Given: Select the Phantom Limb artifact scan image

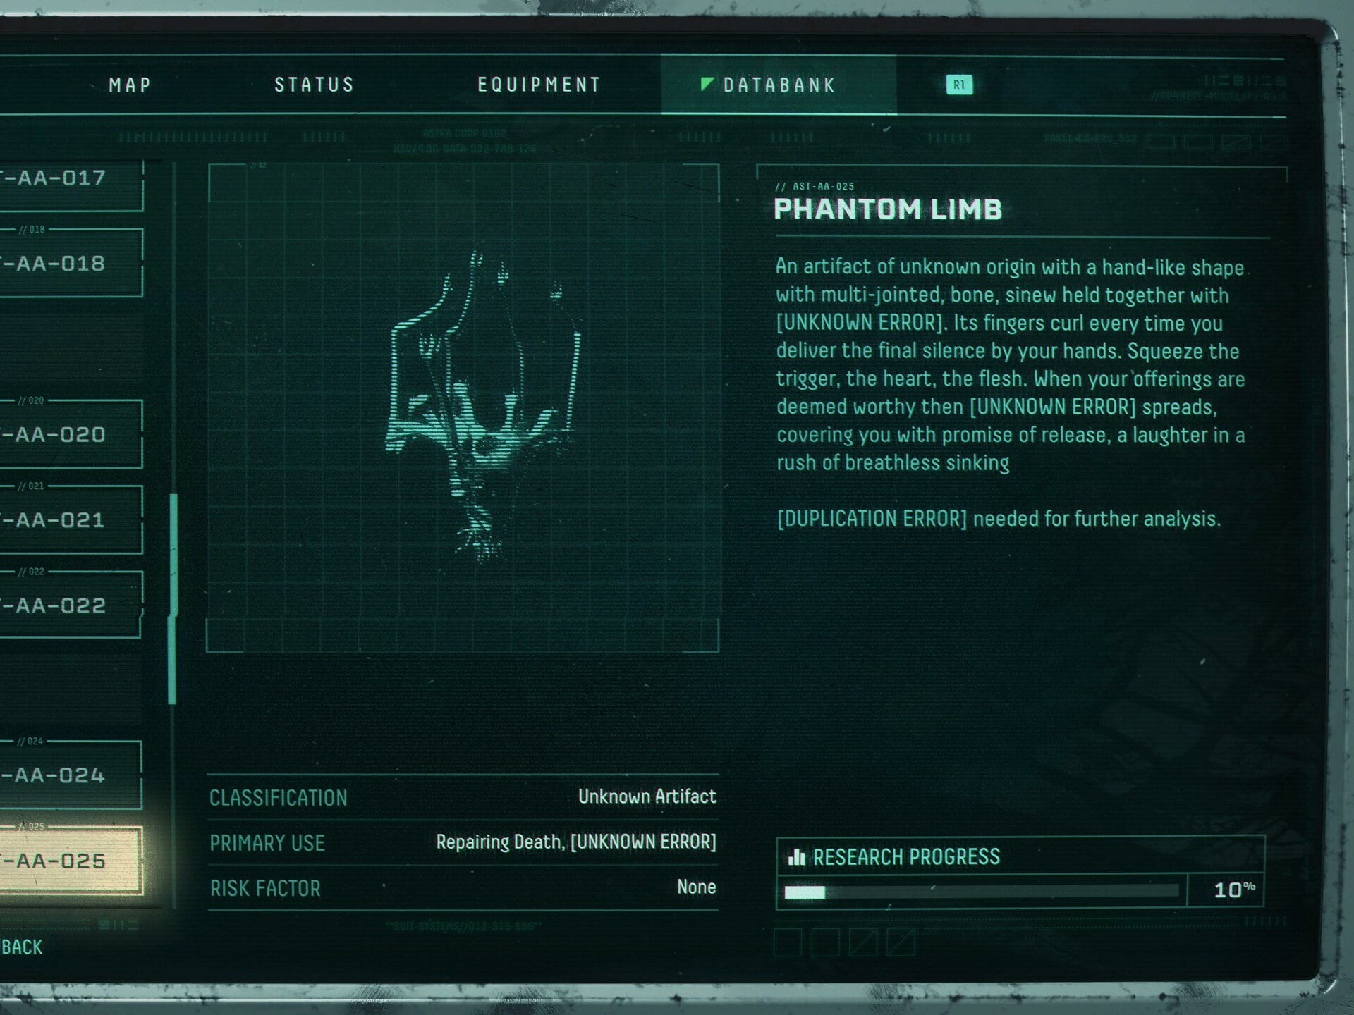Looking at the screenshot, I should click(x=482, y=407).
